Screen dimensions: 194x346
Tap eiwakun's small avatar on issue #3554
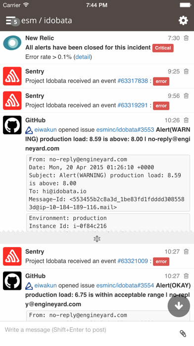click(29, 286)
